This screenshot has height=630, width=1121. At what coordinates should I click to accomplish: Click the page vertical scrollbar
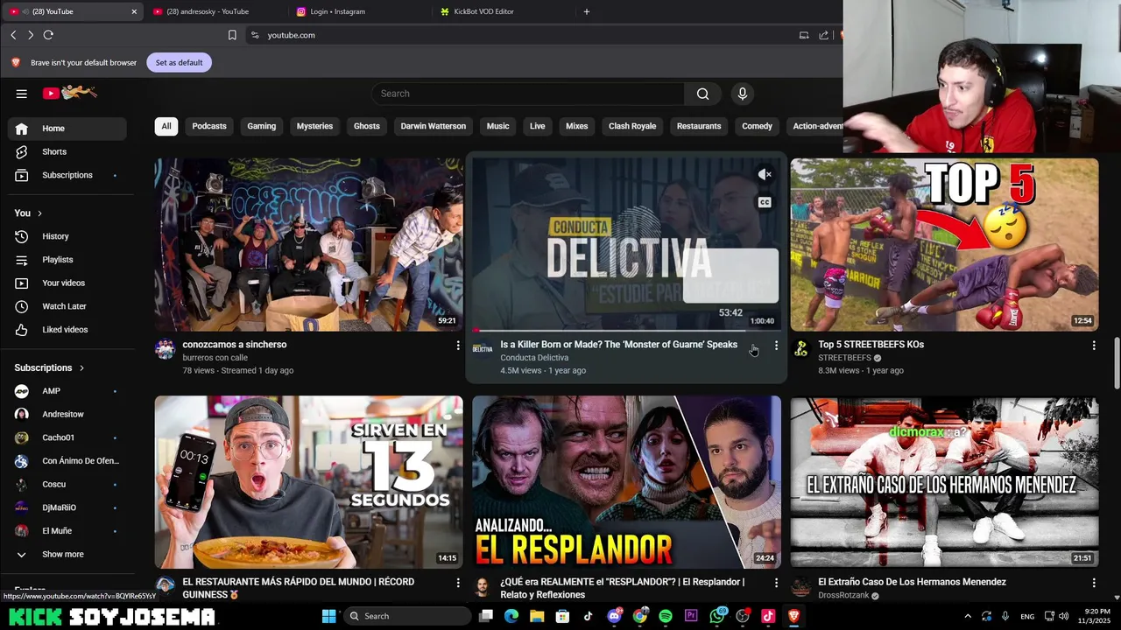(1116, 364)
